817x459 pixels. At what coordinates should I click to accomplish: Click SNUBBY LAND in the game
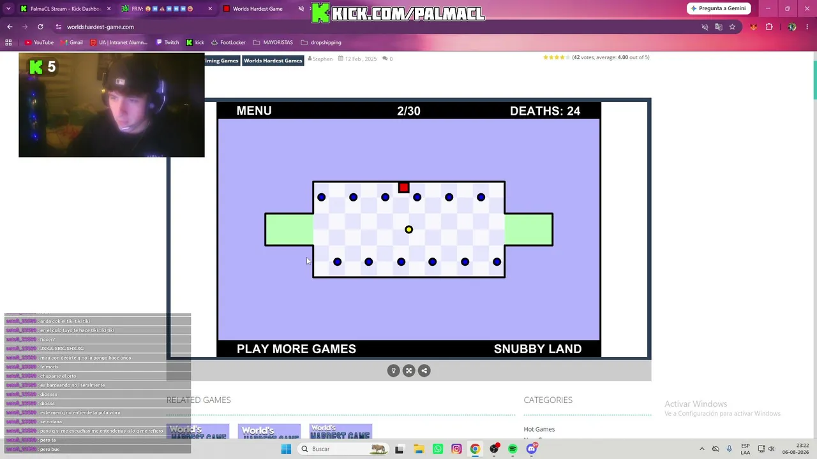[537, 349]
